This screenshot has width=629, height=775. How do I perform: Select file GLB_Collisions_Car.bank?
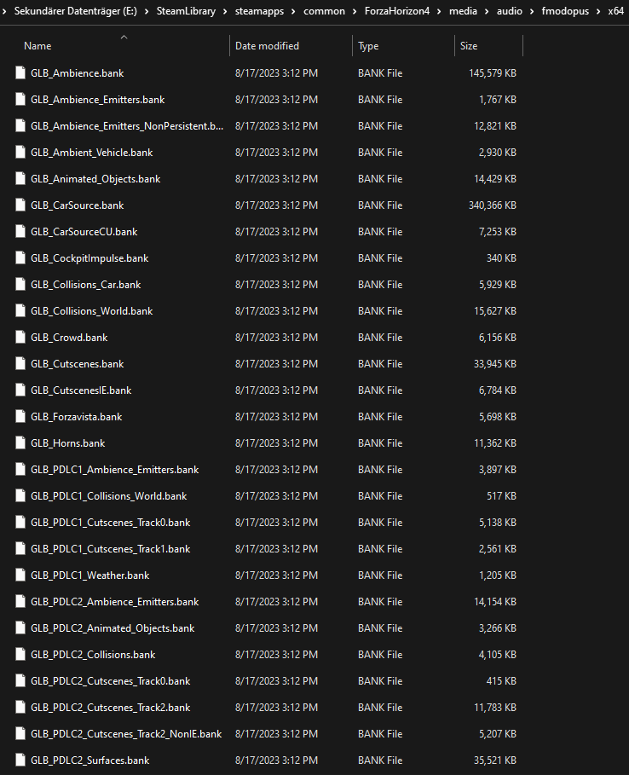point(86,285)
